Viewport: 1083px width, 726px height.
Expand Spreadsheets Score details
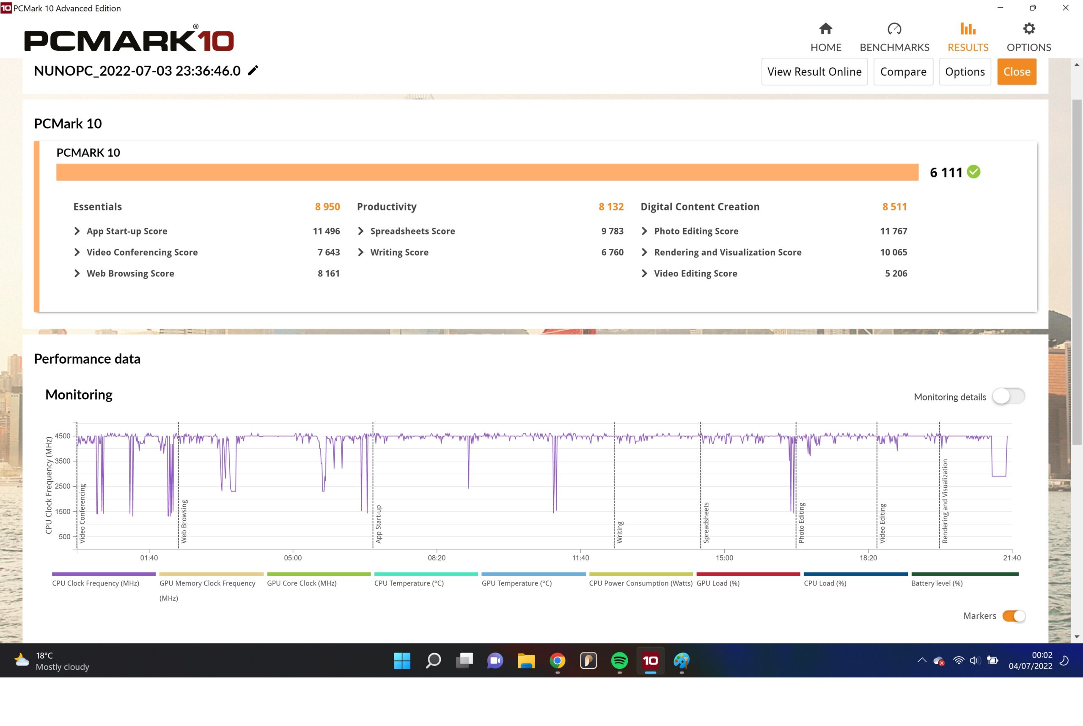coord(360,231)
